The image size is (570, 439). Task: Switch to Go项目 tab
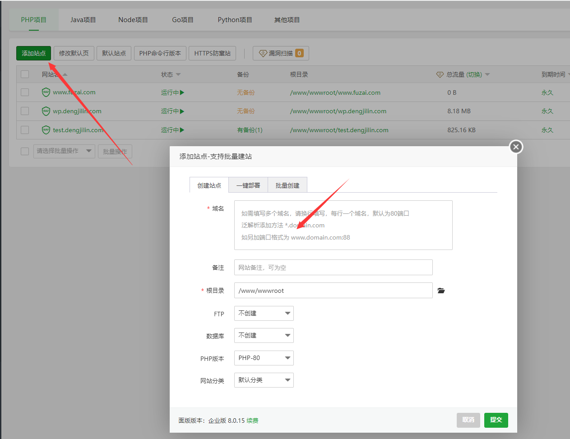point(183,20)
